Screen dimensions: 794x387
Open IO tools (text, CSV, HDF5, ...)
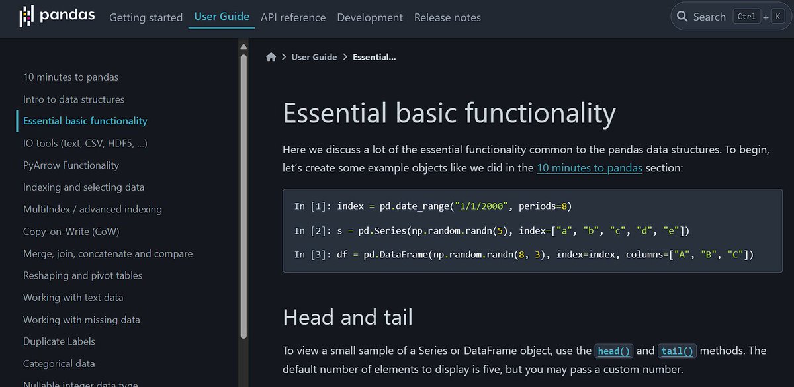[85, 143]
